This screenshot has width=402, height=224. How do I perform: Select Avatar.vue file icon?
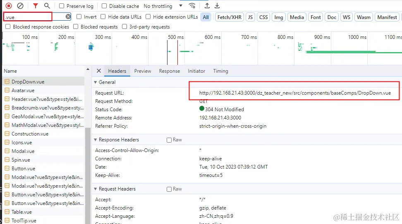coord(7,90)
